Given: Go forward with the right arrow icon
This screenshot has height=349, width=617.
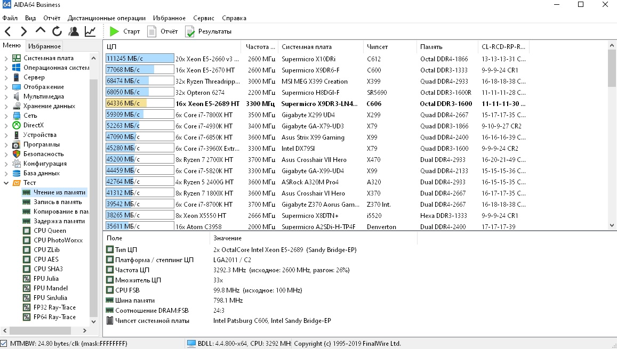Looking at the screenshot, I should [x=23, y=31].
